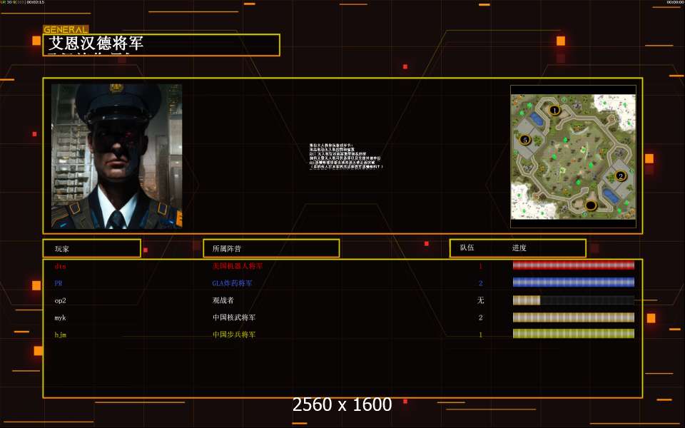The width and height of the screenshot is (685, 428).
Task: Click player name op2
Action: click(x=60, y=300)
